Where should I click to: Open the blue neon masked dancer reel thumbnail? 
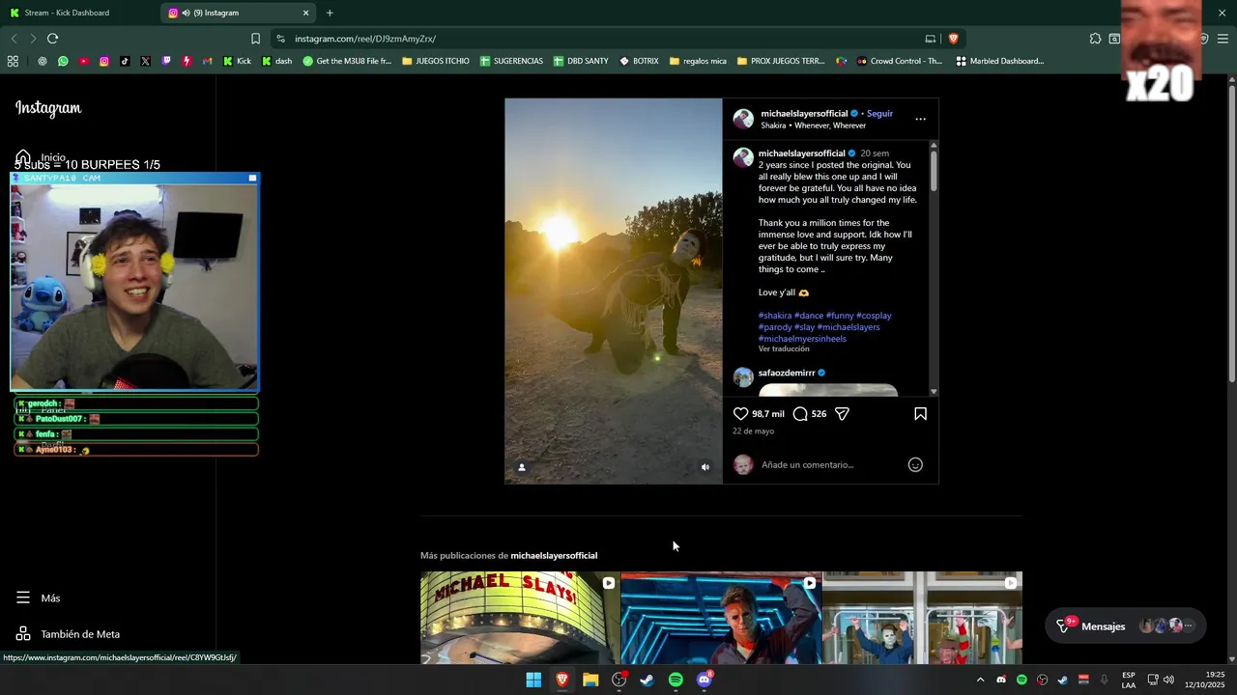click(x=721, y=618)
